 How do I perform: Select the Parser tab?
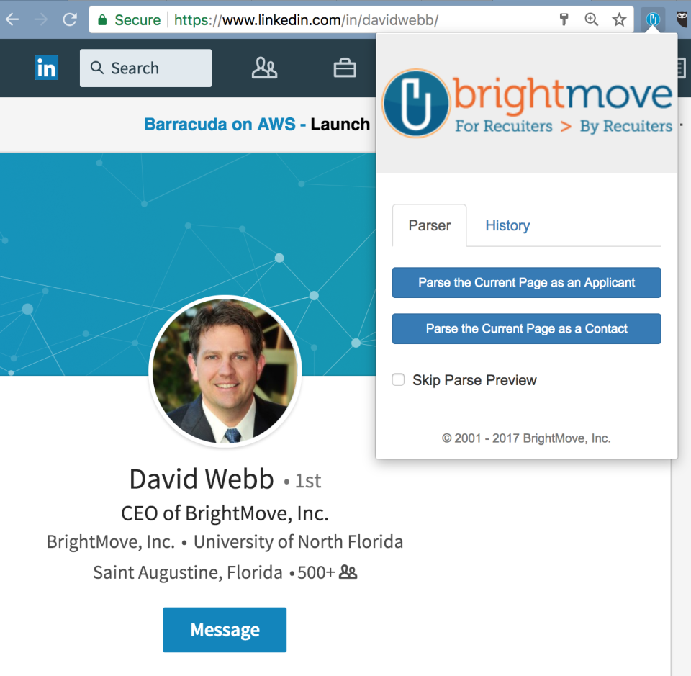(429, 225)
